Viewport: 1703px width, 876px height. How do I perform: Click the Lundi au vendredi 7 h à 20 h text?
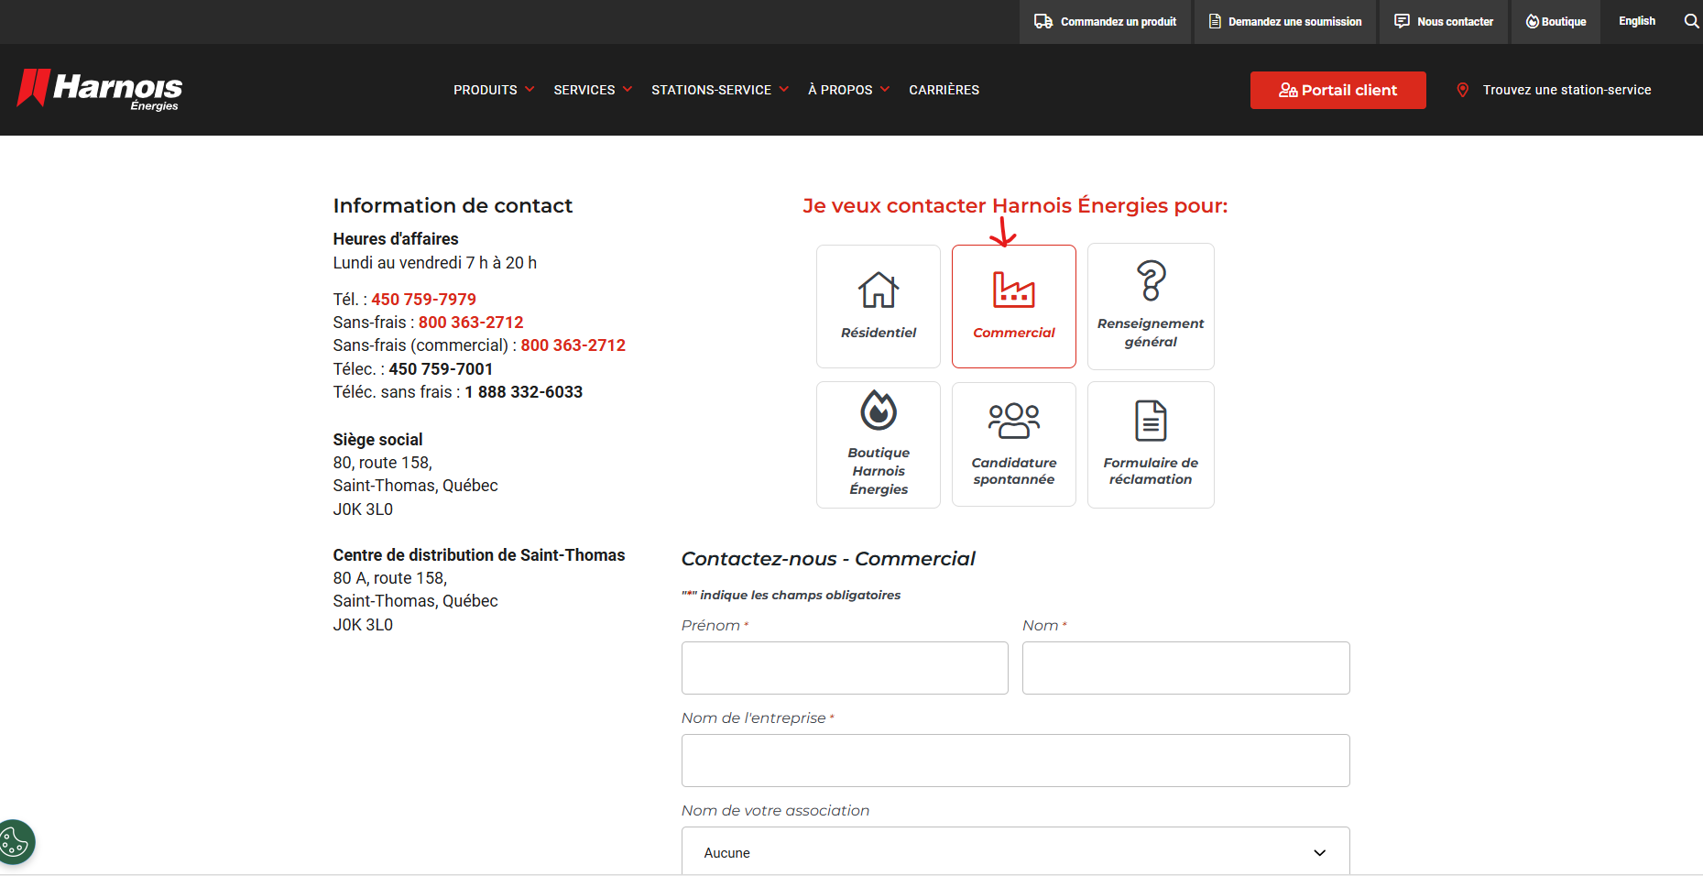434,263
